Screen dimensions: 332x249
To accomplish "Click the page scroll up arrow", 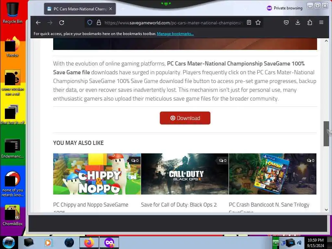I will [326, 41].
